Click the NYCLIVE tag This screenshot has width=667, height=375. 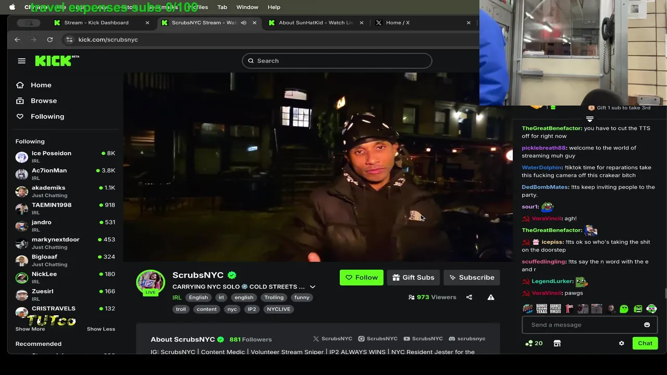pyautogui.click(x=278, y=309)
